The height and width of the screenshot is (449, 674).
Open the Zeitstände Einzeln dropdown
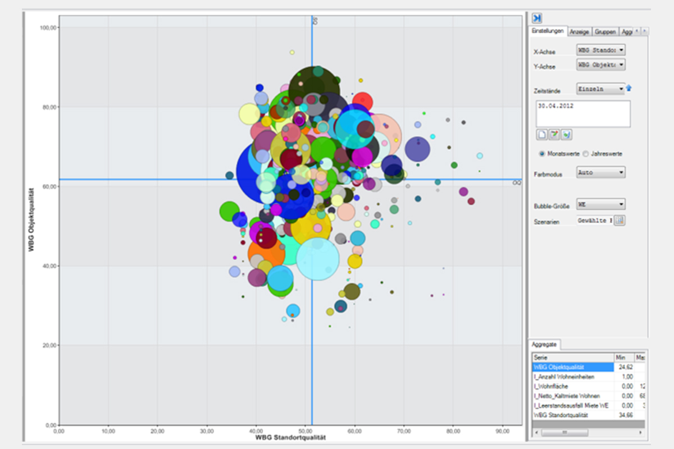coord(601,89)
